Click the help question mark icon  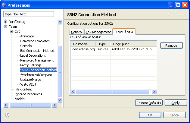tap(7, 115)
